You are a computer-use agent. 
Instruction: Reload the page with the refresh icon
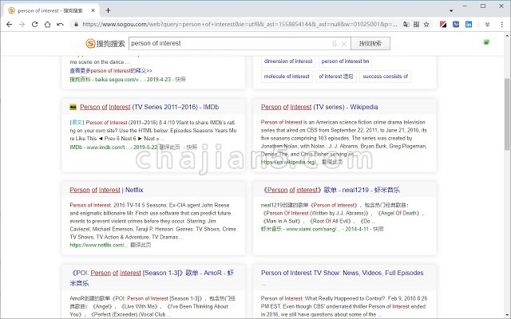(34, 25)
